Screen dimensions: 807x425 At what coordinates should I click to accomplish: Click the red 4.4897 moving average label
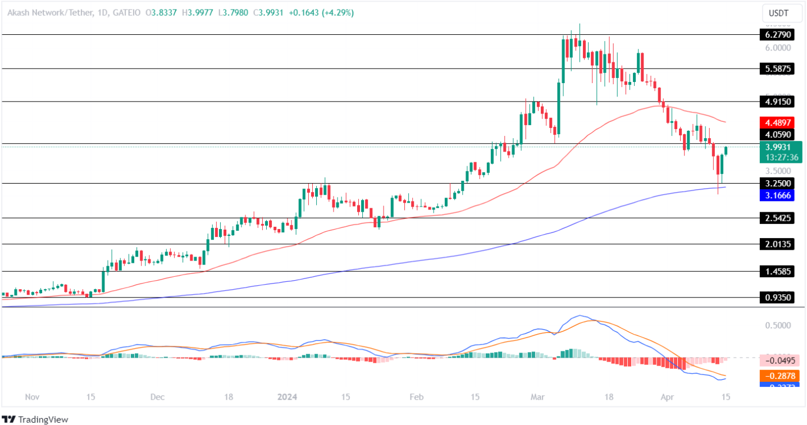(778, 122)
